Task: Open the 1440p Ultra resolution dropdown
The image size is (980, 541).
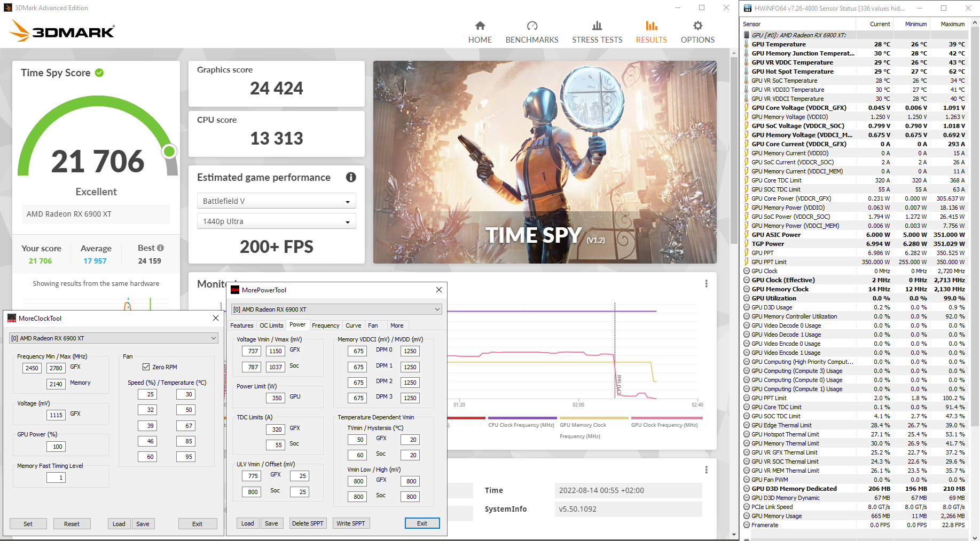Action: click(277, 221)
